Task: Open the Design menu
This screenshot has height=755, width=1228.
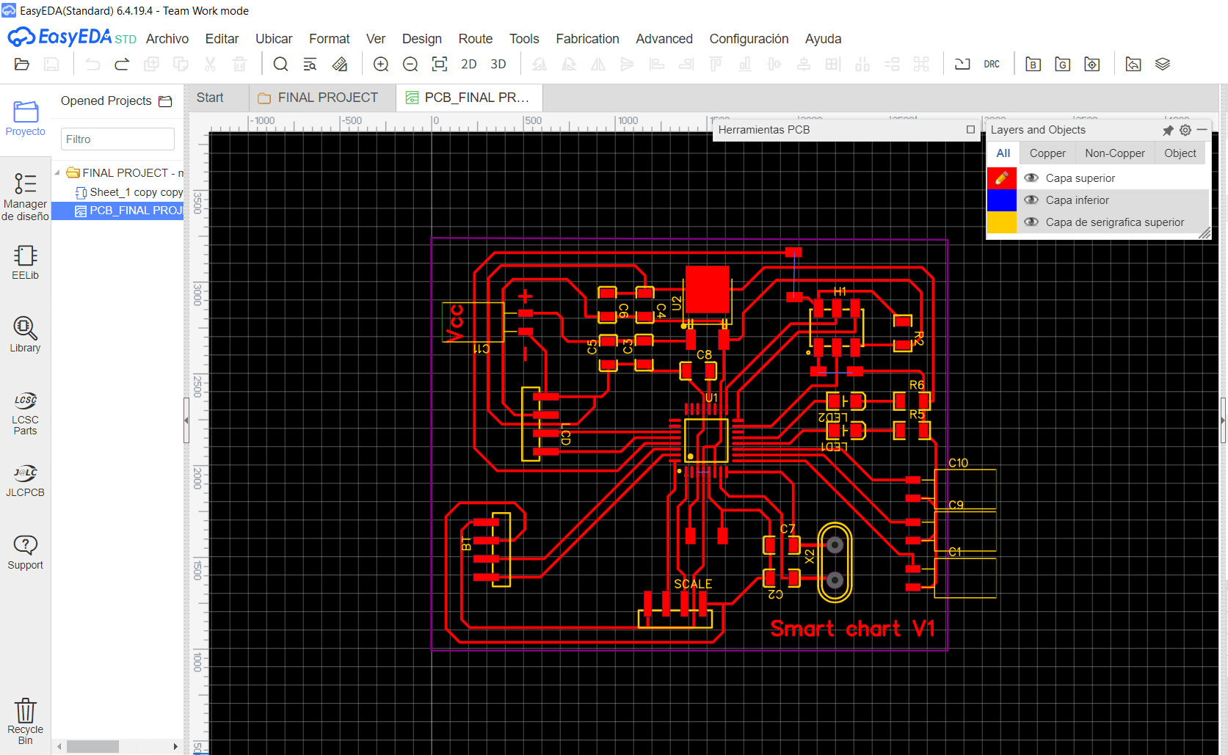Action: coord(422,39)
